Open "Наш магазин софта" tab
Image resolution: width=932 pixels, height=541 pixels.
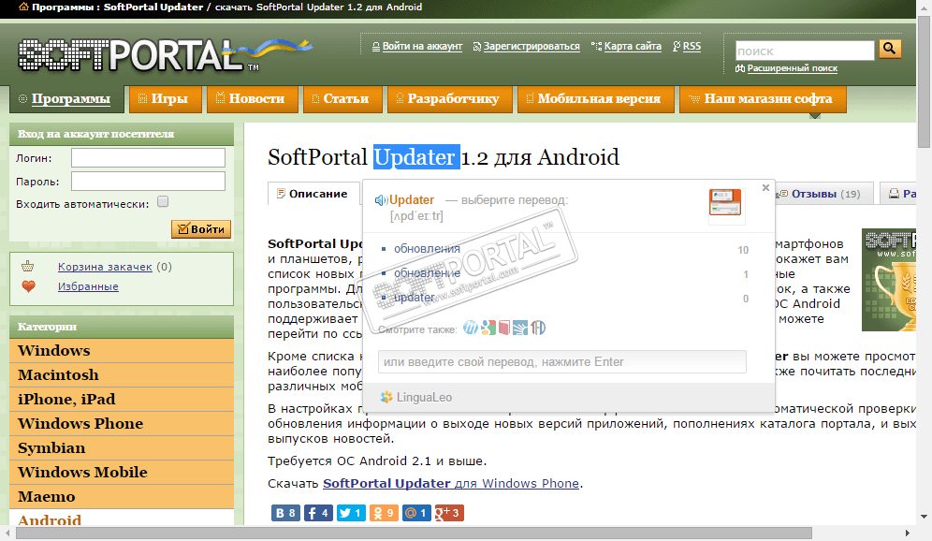pyautogui.click(x=763, y=98)
